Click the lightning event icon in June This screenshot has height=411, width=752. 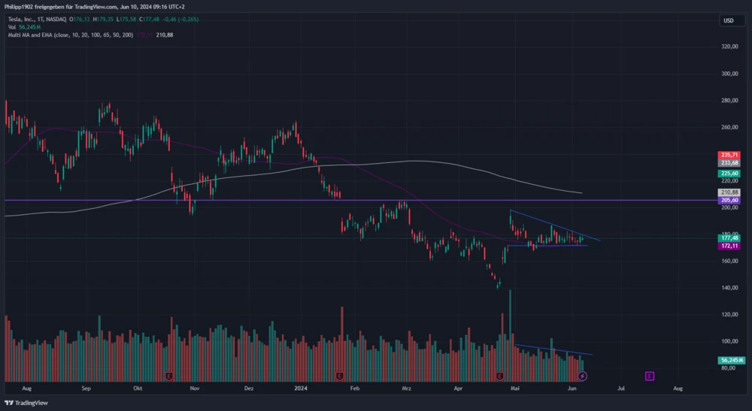pos(582,375)
